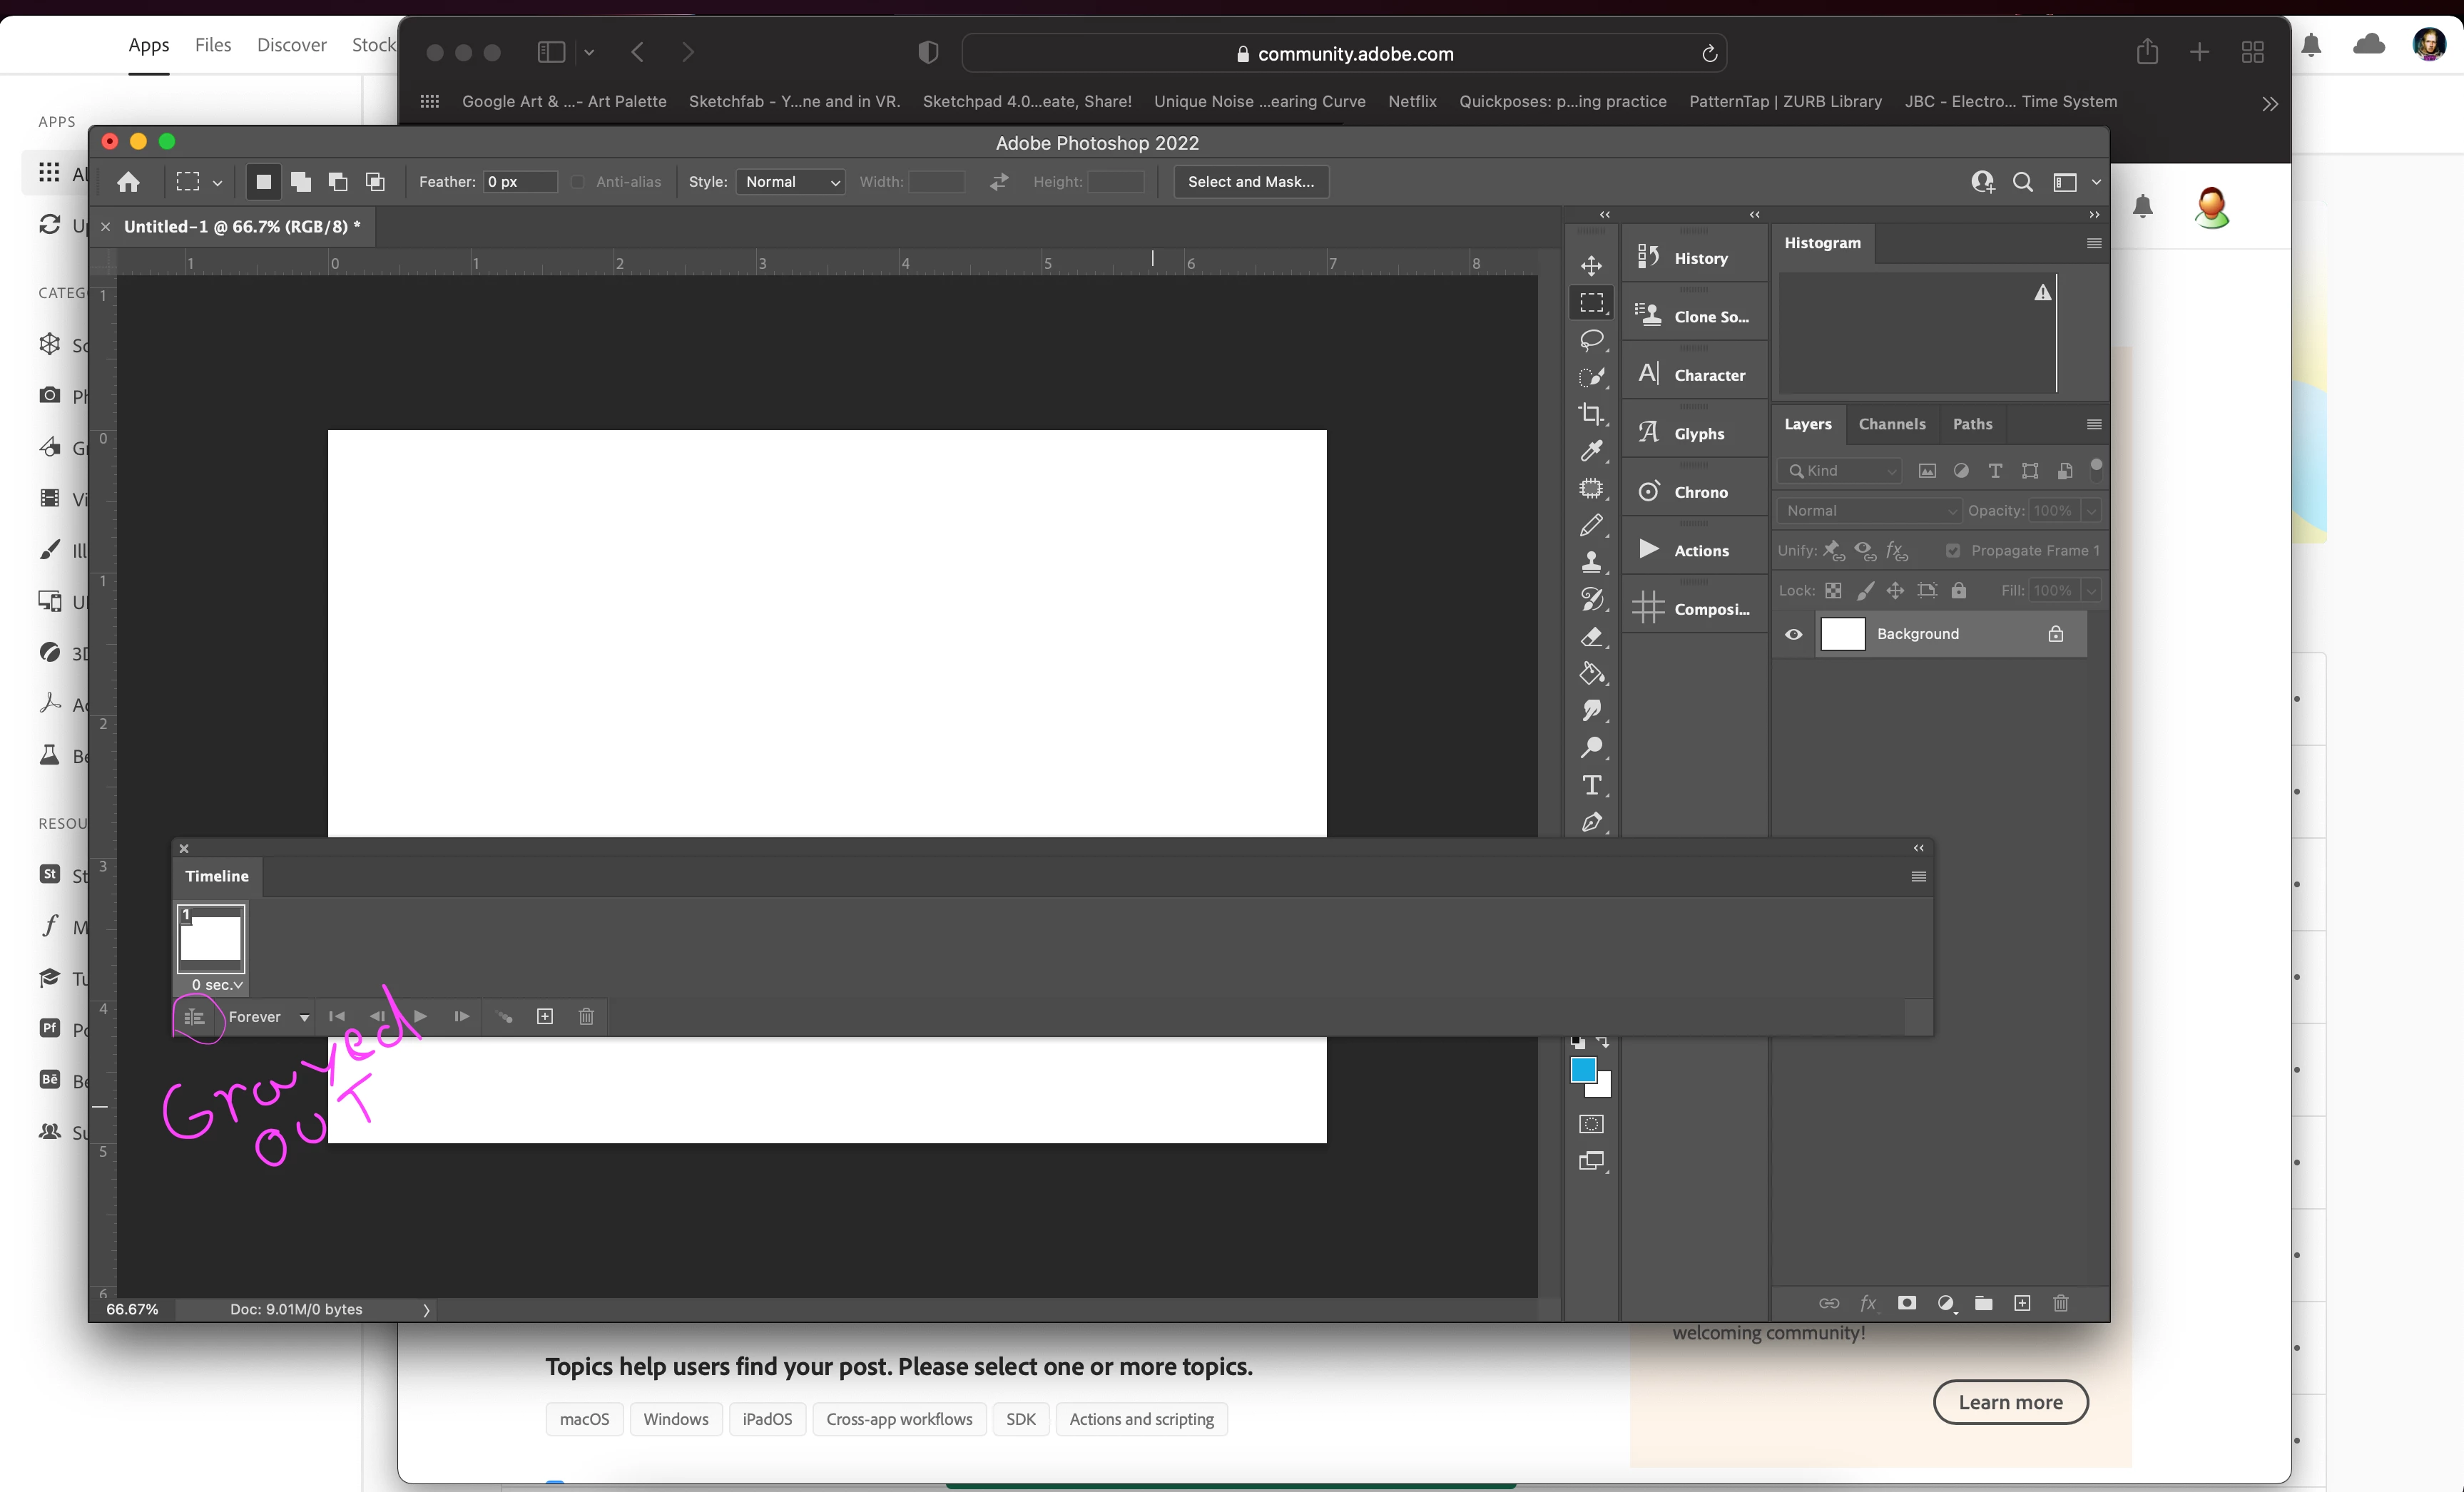Toggle the Propagate Frame 1 checkbox

click(x=1953, y=551)
